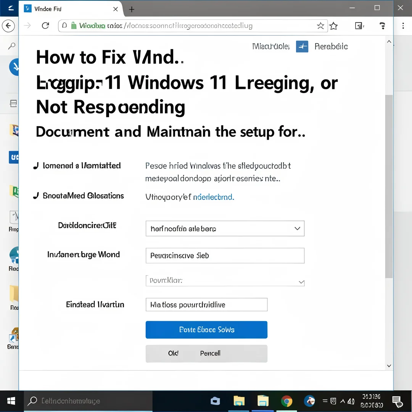The height and width of the screenshot is (412, 412).
Task: Open the notification center icon
Action: tap(397, 401)
